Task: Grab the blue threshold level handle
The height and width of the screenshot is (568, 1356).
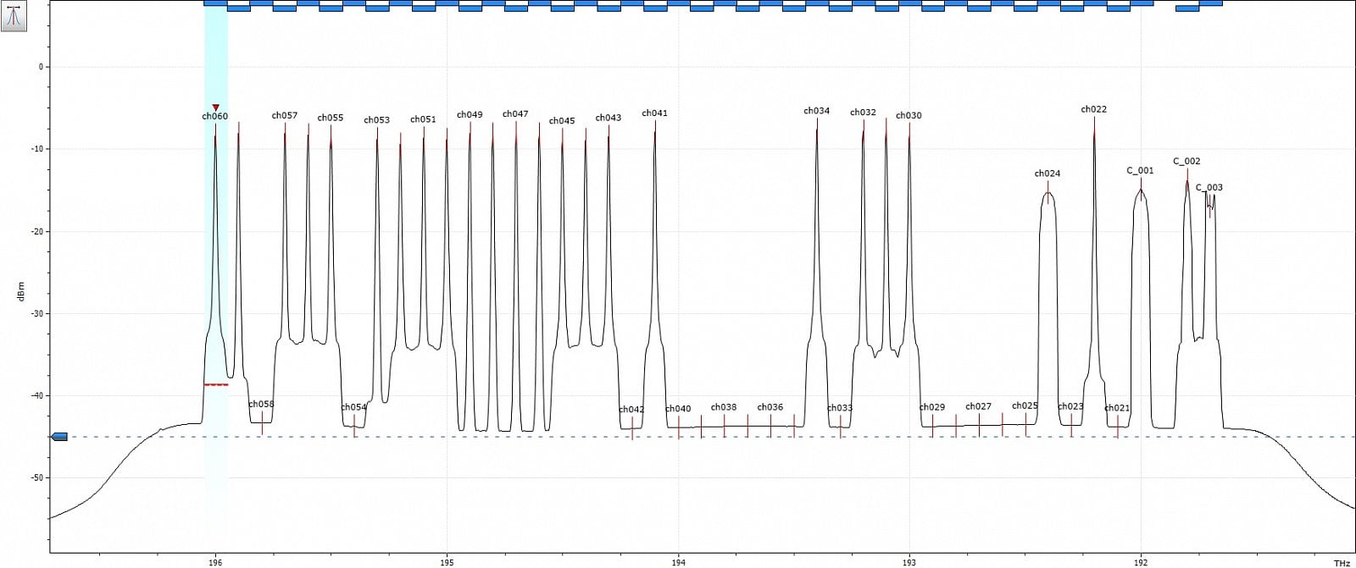Action: 59,437
